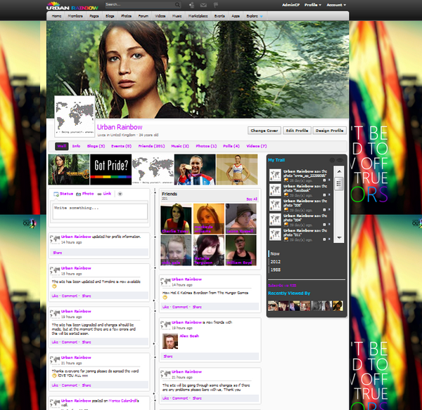
Task: Switch to Videos (7) tab
Action: pyautogui.click(x=257, y=146)
